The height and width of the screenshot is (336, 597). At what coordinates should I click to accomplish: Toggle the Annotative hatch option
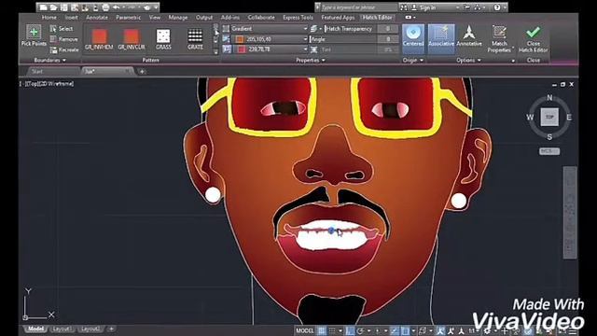coord(469,36)
